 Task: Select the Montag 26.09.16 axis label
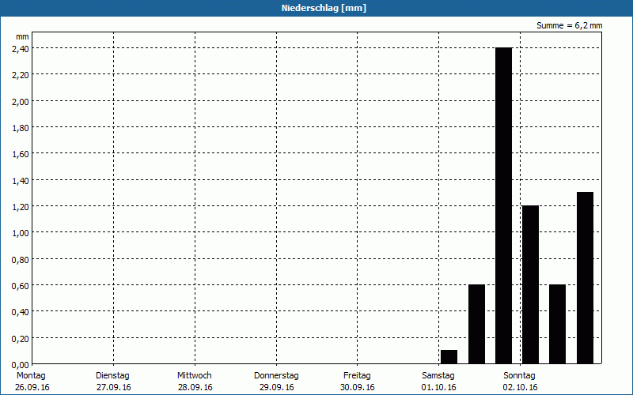tap(31, 381)
